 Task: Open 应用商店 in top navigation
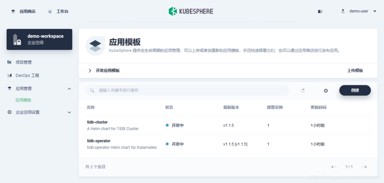[27, 11]
